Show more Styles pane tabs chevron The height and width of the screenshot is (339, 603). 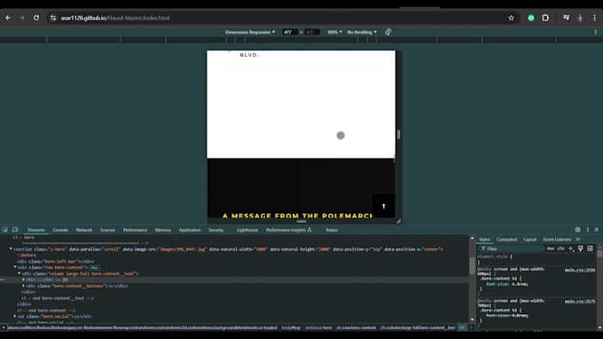click(x=578, y=239)
